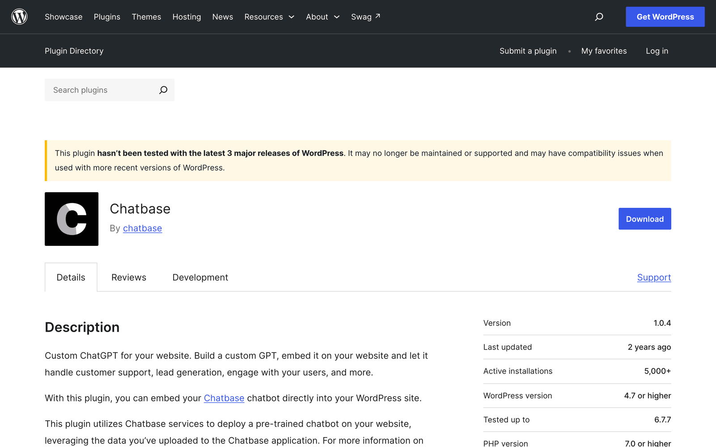Click the chatbase author link
Image resolution: width=716 pixels, height=447 pixels.
click(x=142, y=228)
